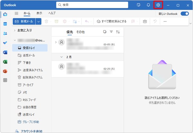
Task: Click the Delete trash icon in toolbar
Action: click(46, 22)
